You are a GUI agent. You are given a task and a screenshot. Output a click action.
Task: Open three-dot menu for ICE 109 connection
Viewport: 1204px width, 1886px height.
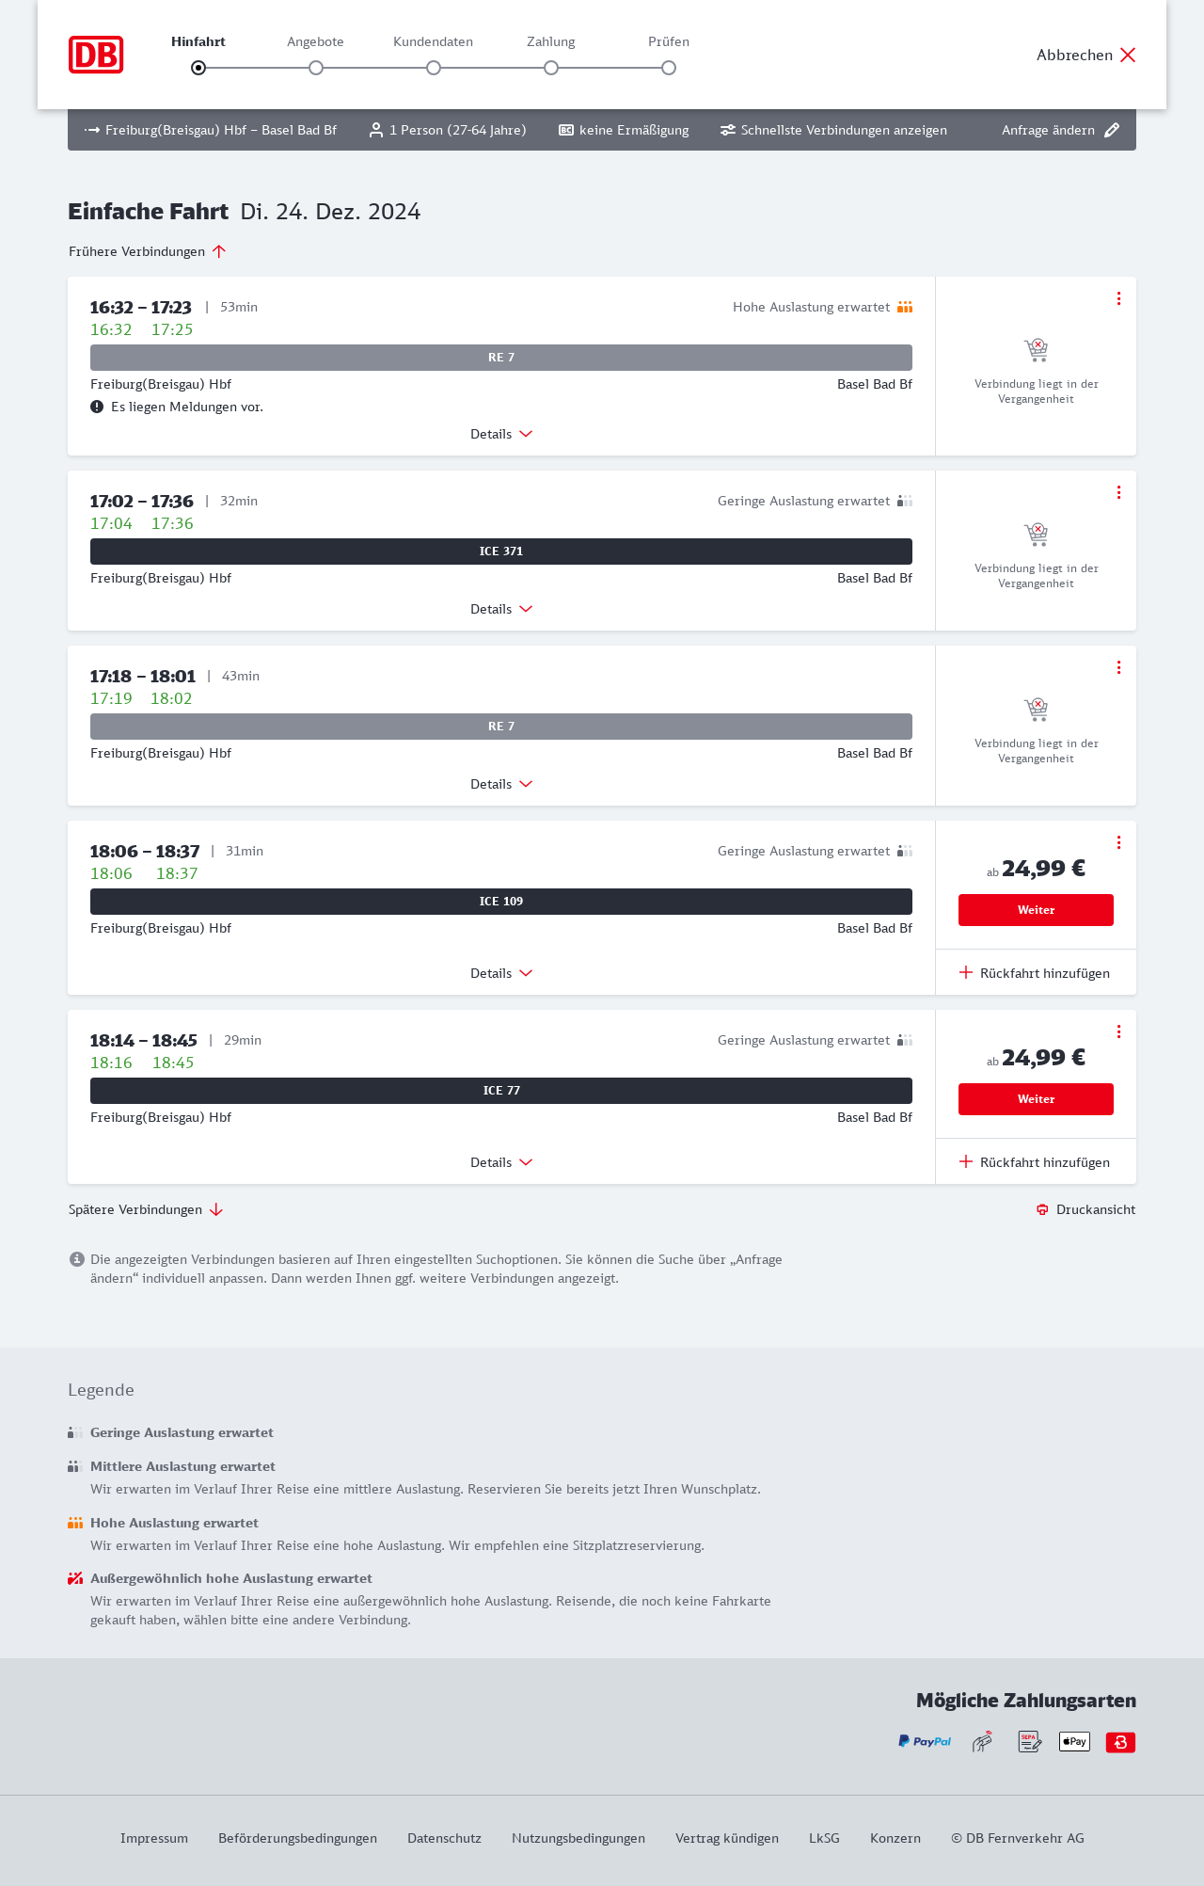[1118, 842]
